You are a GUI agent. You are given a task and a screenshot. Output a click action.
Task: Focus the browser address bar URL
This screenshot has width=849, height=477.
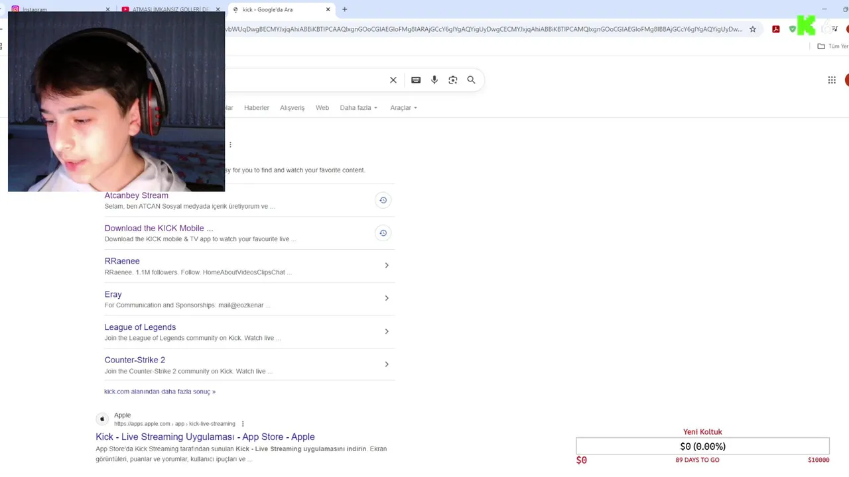484,29
